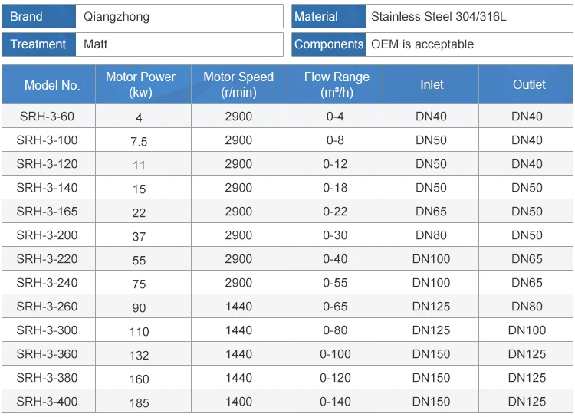Click flow range 0-80 cell
Screen dimensions: 575x417
pos(335,330)
